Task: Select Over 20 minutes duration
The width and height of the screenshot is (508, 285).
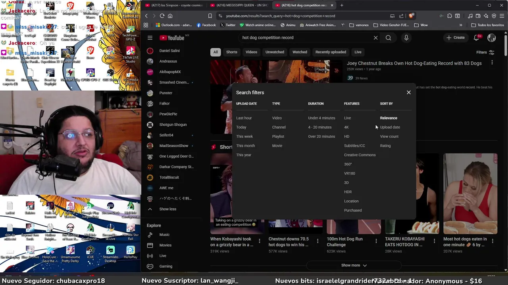Action: click(x=321, y=137)
